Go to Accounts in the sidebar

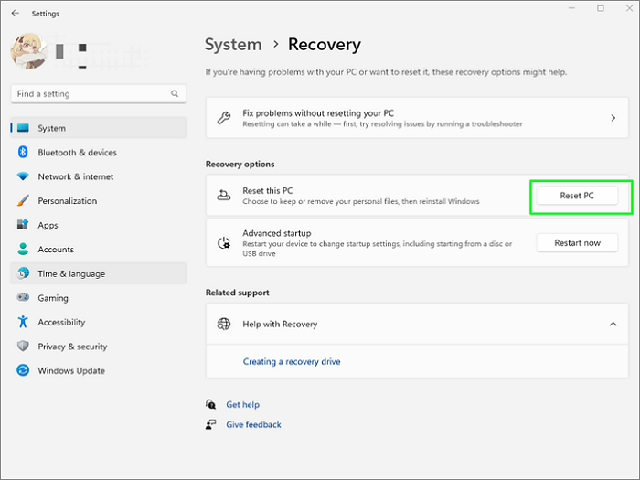click(x=56, y=250)
